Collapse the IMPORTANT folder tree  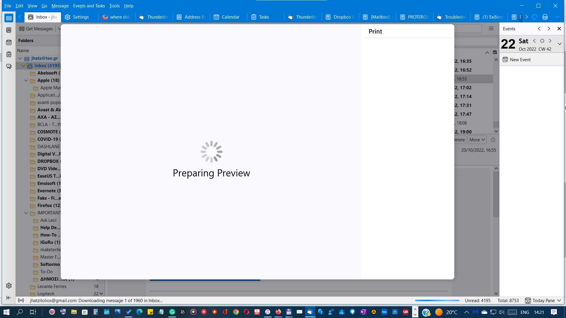(26, 213)
